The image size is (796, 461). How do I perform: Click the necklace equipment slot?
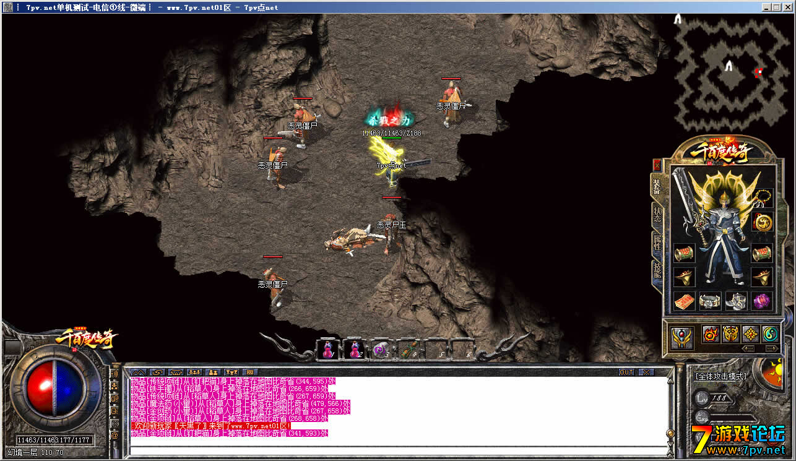pos(763,198)
